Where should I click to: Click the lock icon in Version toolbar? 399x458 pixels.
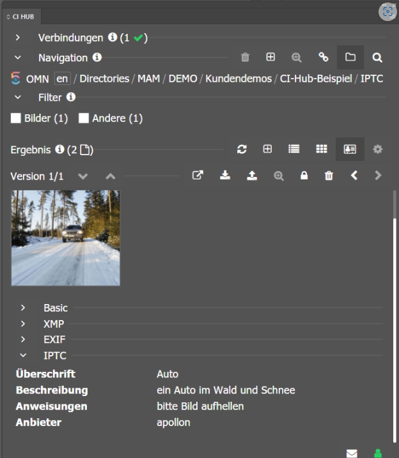pyautogui.click(x=304, y=176)
